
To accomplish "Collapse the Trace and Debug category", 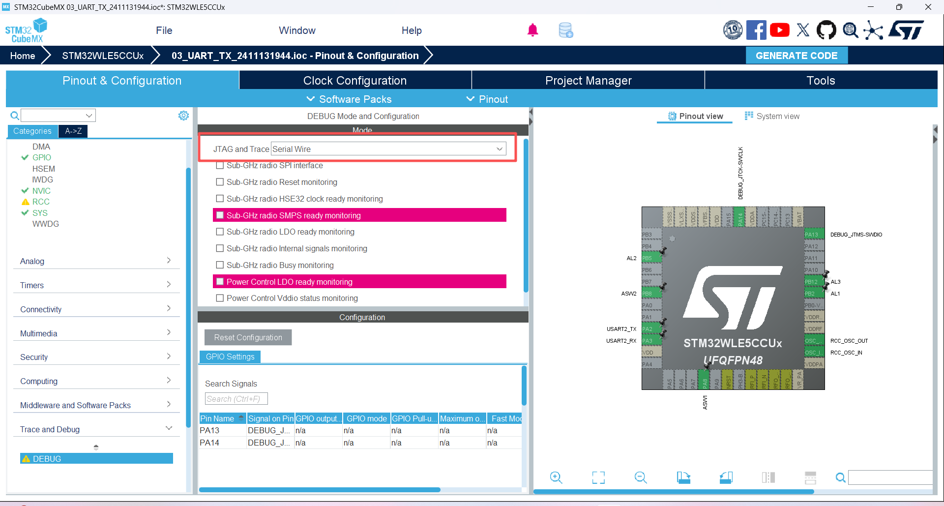I will point(96,429).
